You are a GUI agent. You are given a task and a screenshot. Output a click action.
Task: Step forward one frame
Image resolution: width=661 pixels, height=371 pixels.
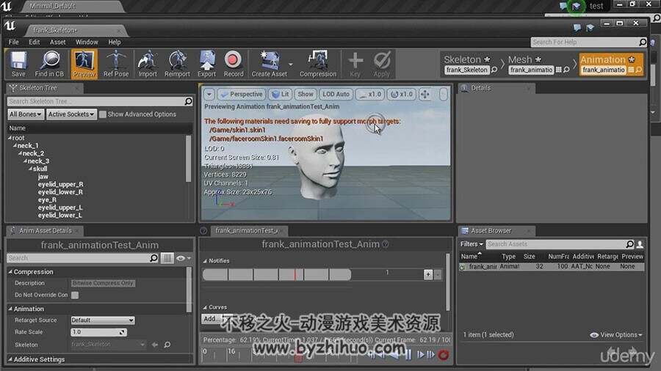coord(420,355)
